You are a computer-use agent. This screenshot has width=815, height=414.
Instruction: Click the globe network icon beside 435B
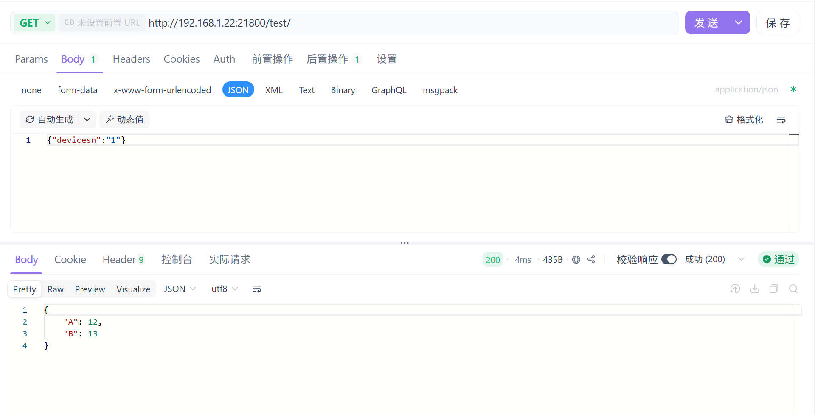click(x=576, y=259)
